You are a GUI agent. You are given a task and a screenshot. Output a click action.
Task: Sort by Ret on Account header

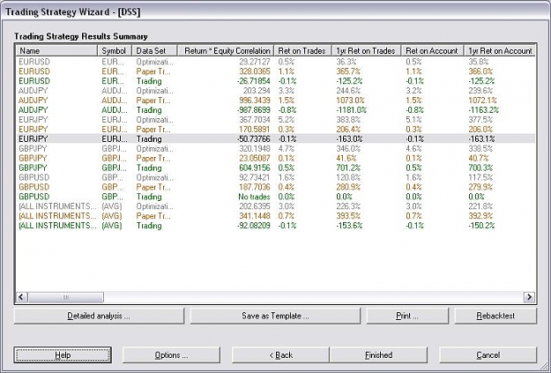pyautogui.click(x=433, y=50)
